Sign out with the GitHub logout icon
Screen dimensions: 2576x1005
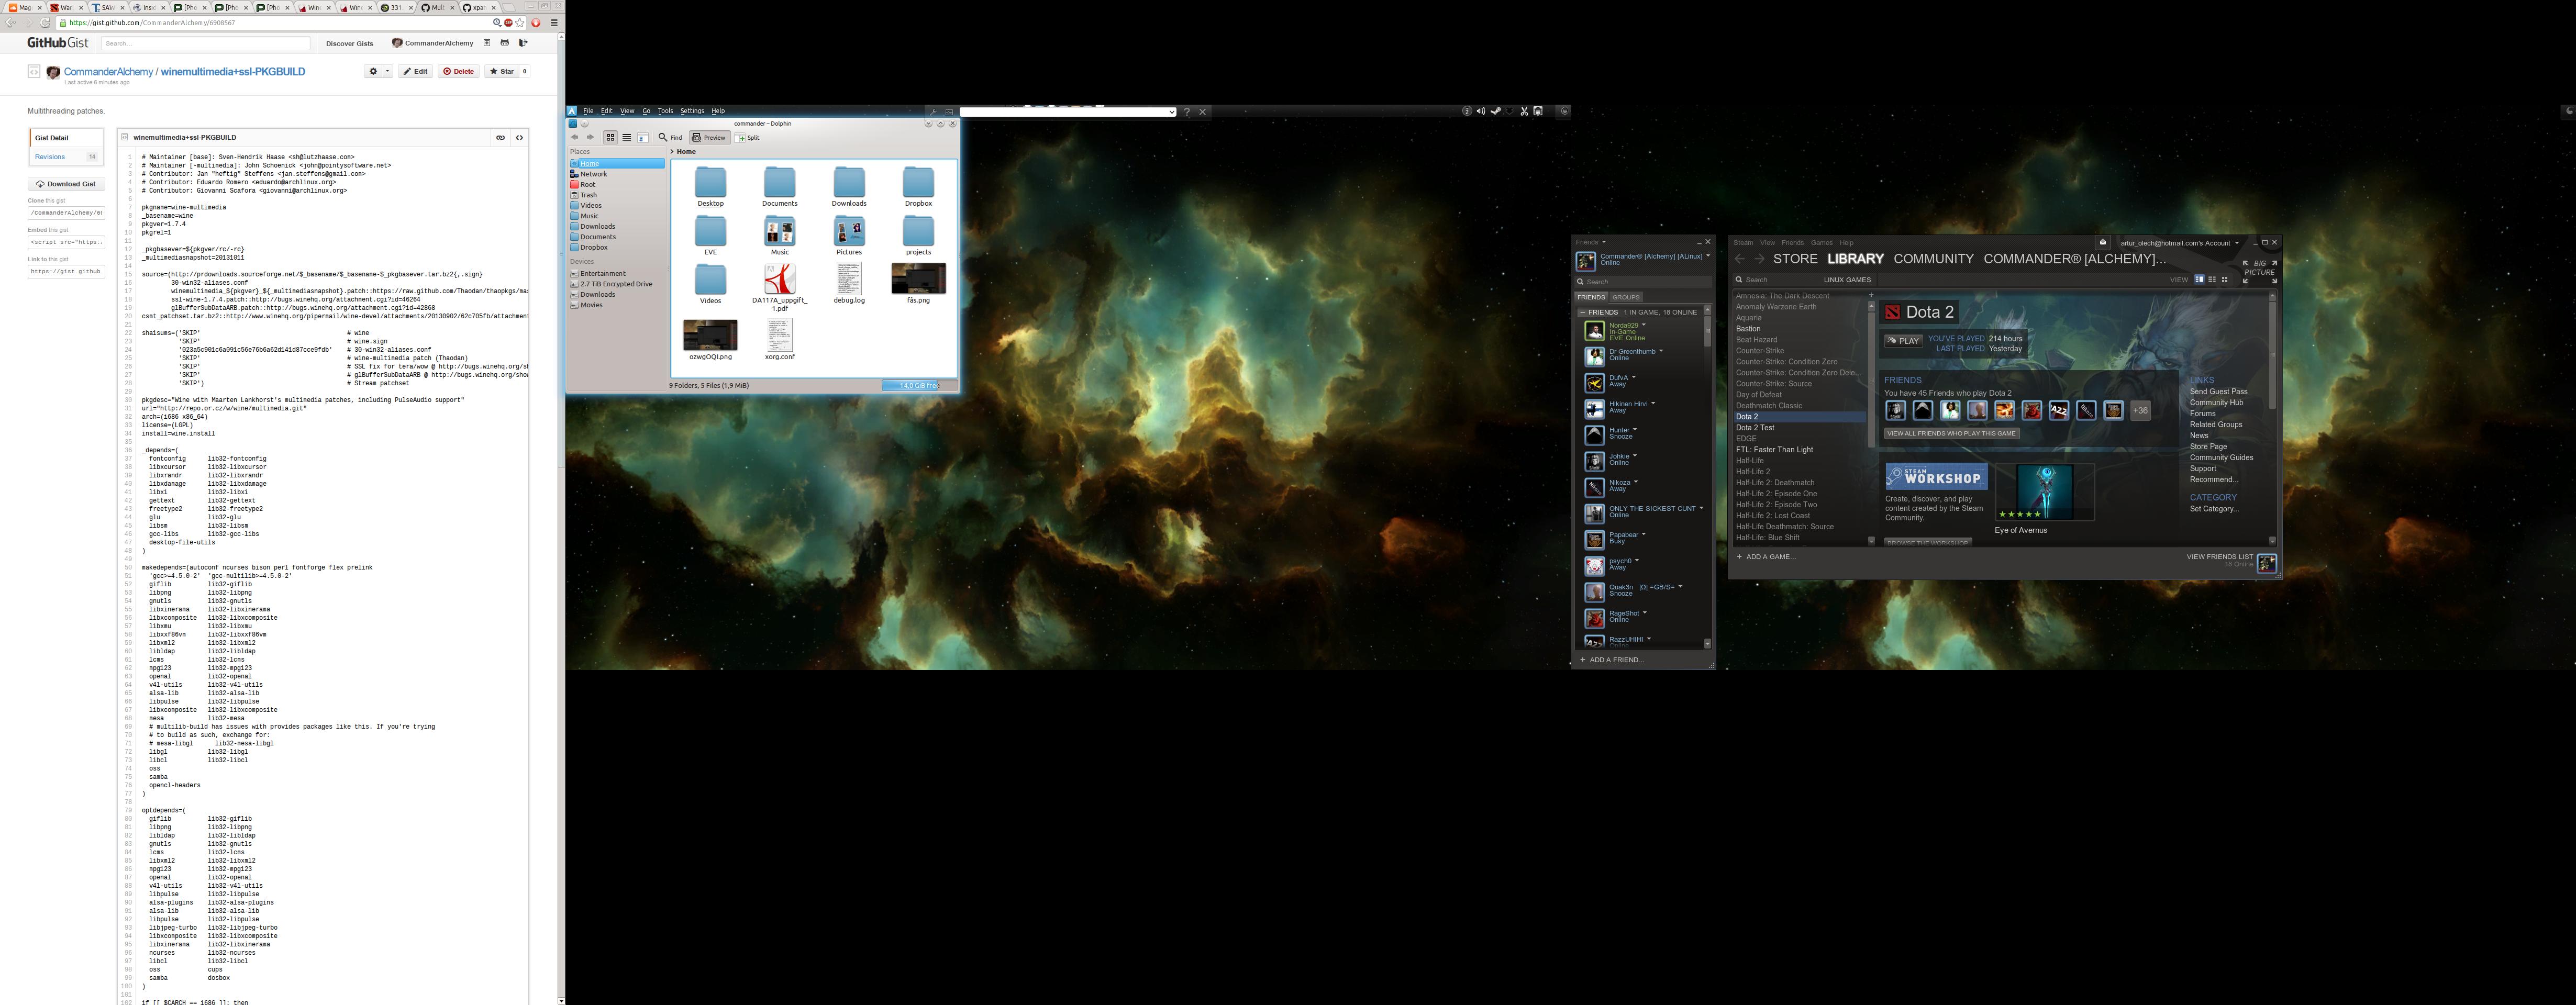pos(524,43)
